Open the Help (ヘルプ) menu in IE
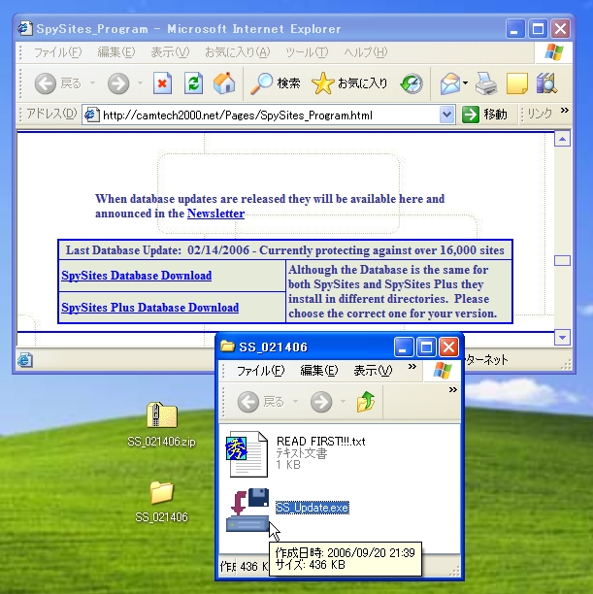The image size is (593, 594). pyautogui.click(x=365, y=52)
